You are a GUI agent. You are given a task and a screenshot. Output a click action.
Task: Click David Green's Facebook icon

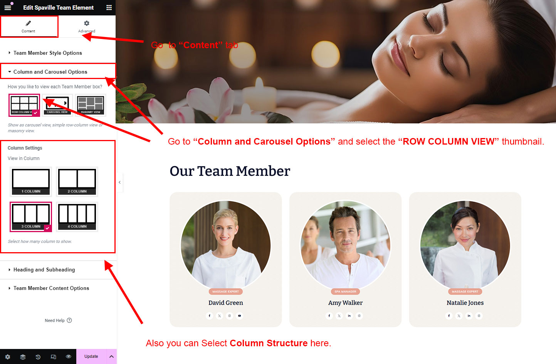point(210,316)
